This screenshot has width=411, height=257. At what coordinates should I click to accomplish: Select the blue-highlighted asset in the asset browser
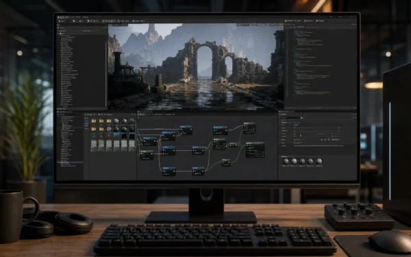116,134
